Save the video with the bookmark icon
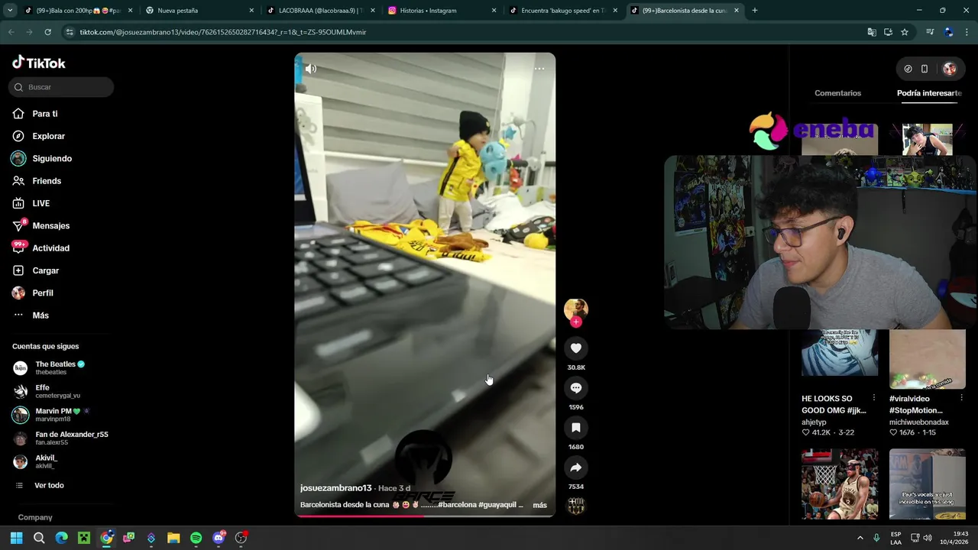978x550 pixels. [x=576, y=428]
